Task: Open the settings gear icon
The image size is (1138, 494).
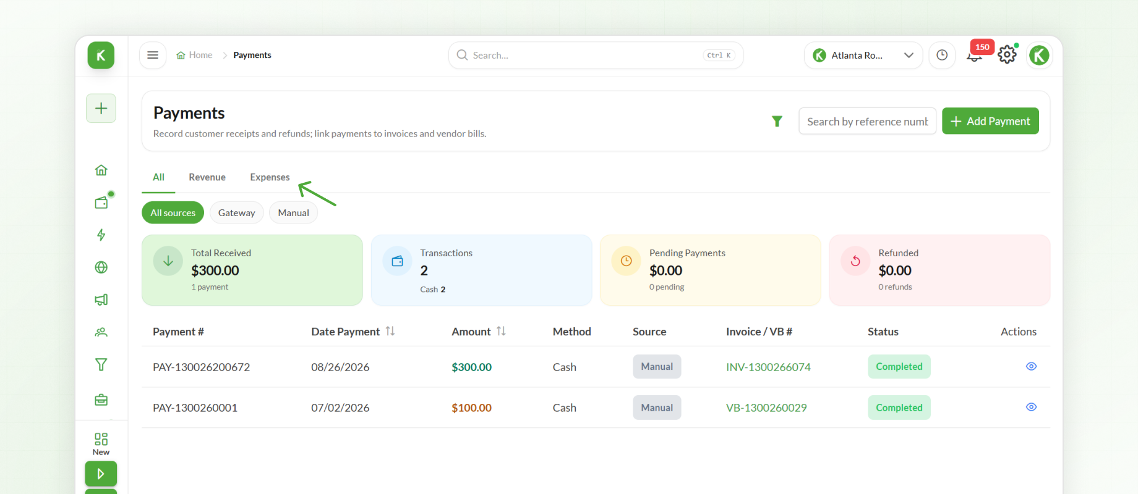Action: [1007, 55]
